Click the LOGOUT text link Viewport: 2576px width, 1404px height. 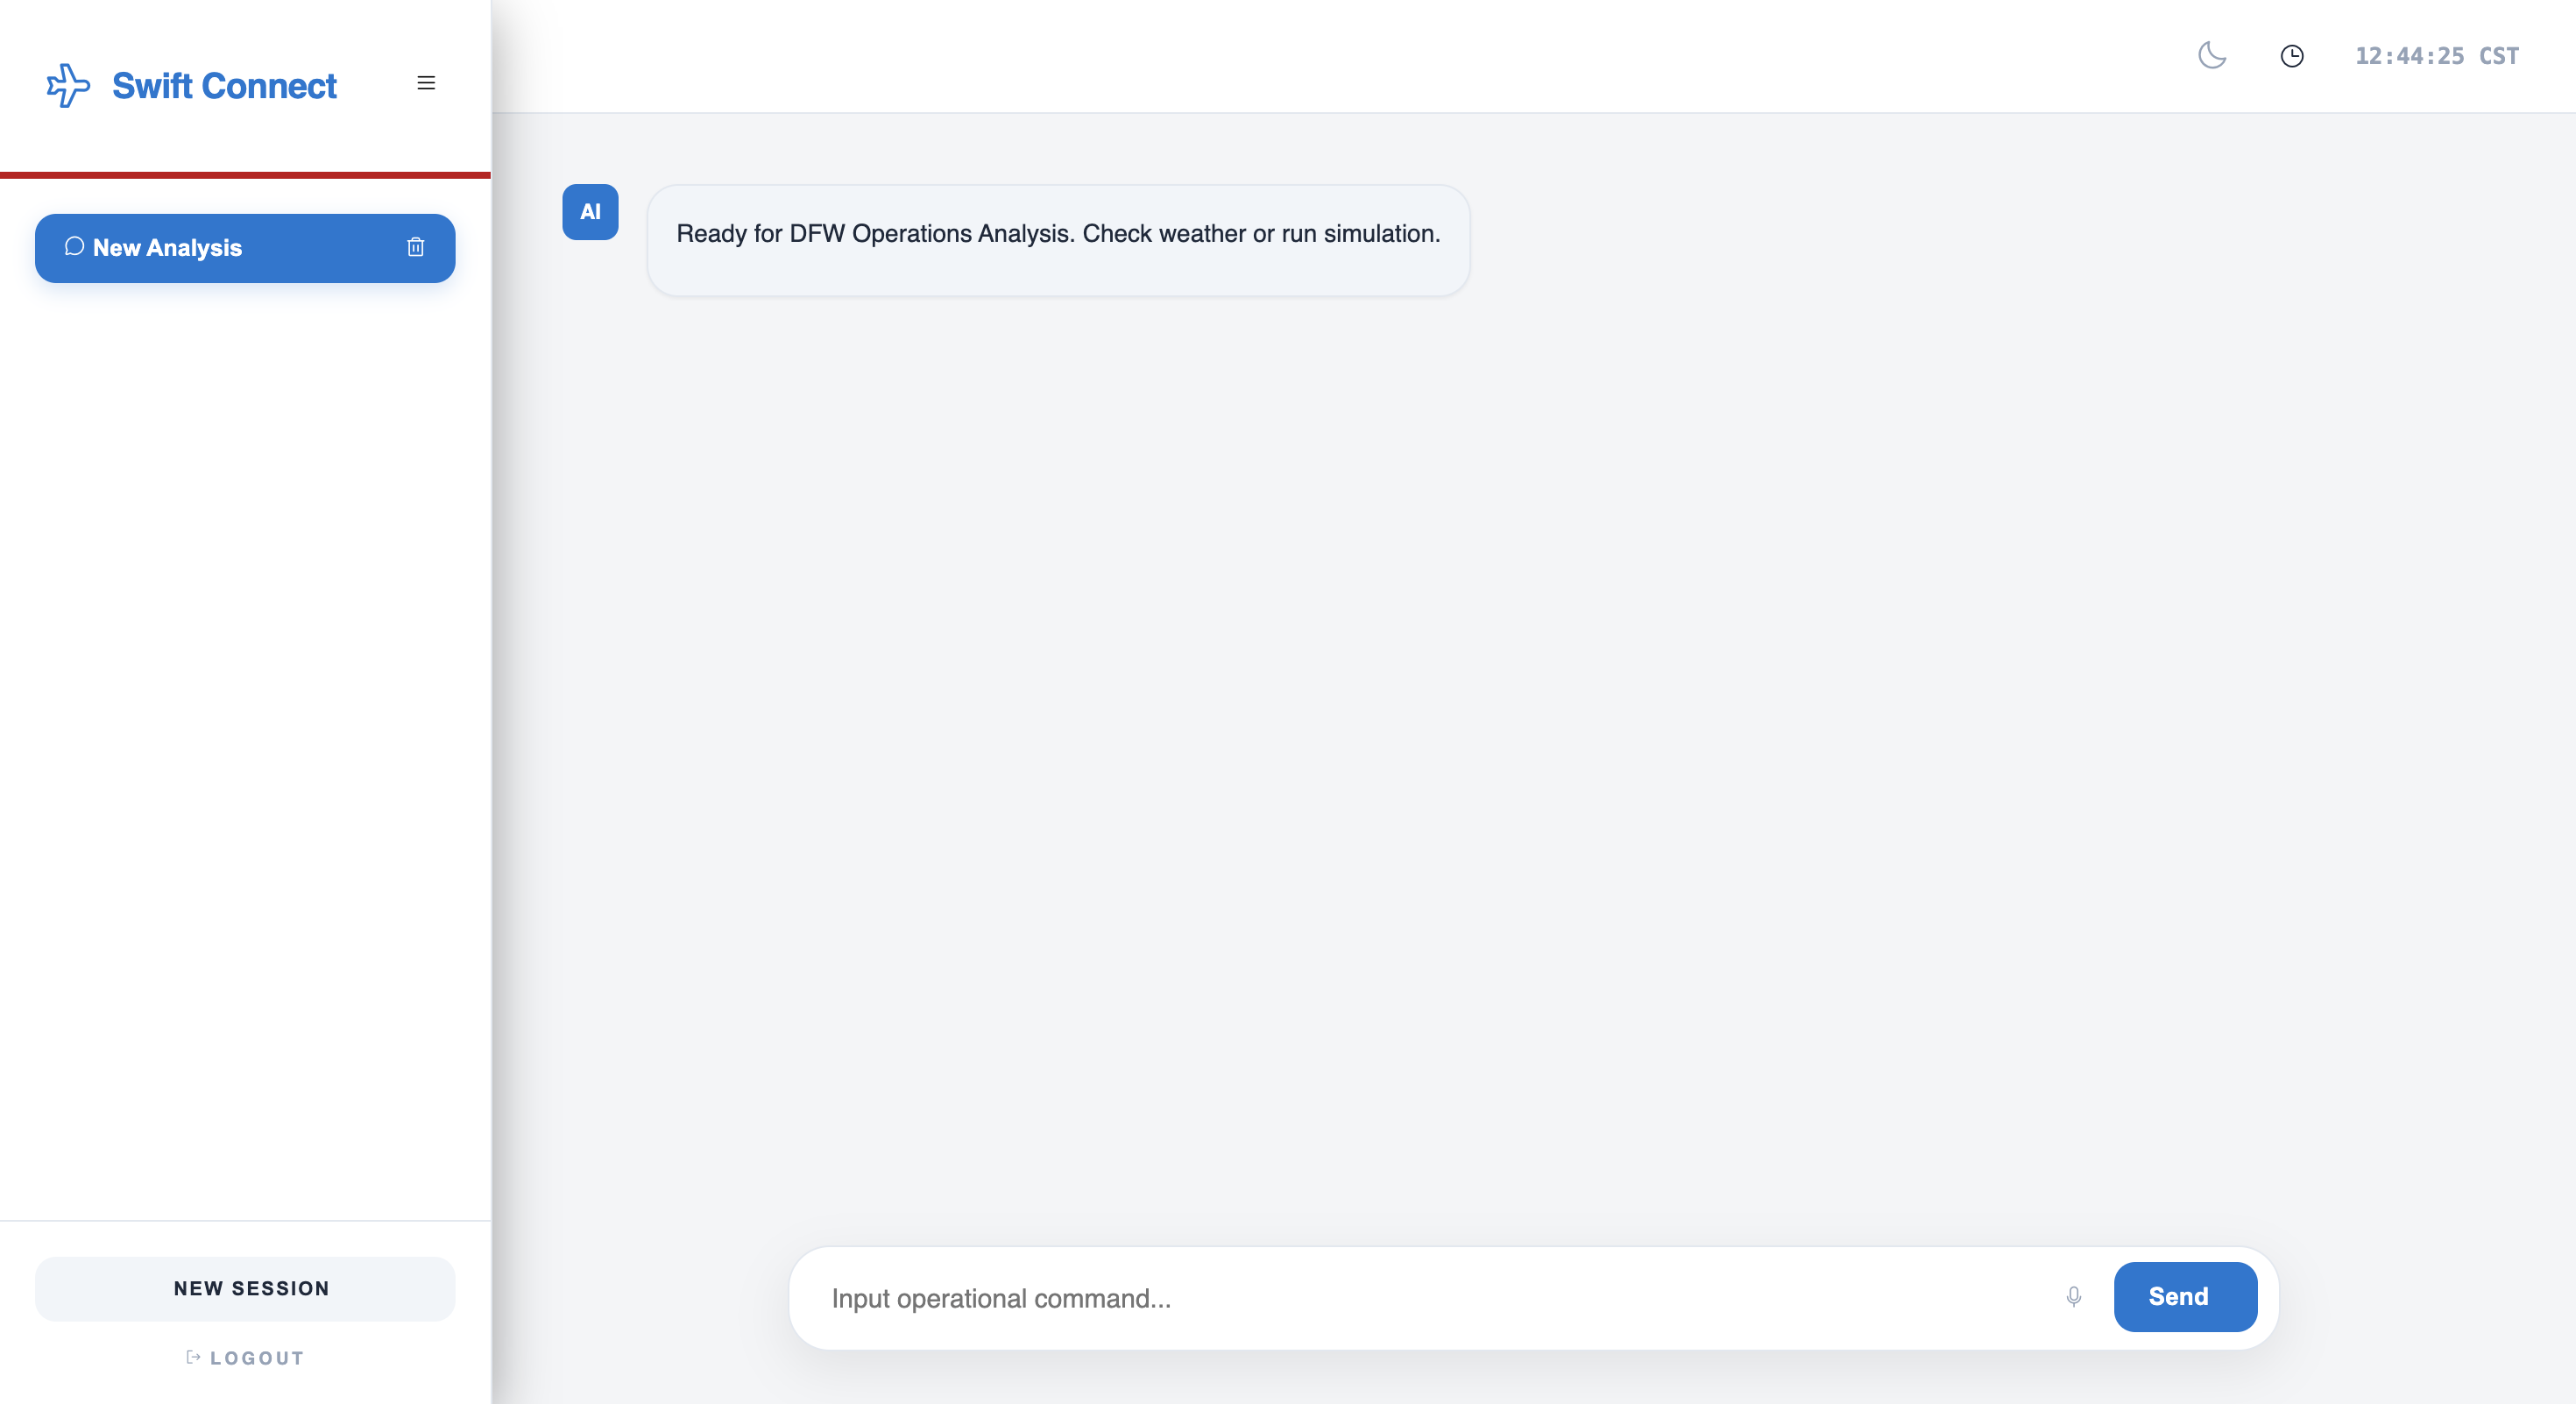pos(257,1358)
